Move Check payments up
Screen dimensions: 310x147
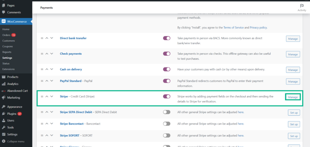click(47, 54)
